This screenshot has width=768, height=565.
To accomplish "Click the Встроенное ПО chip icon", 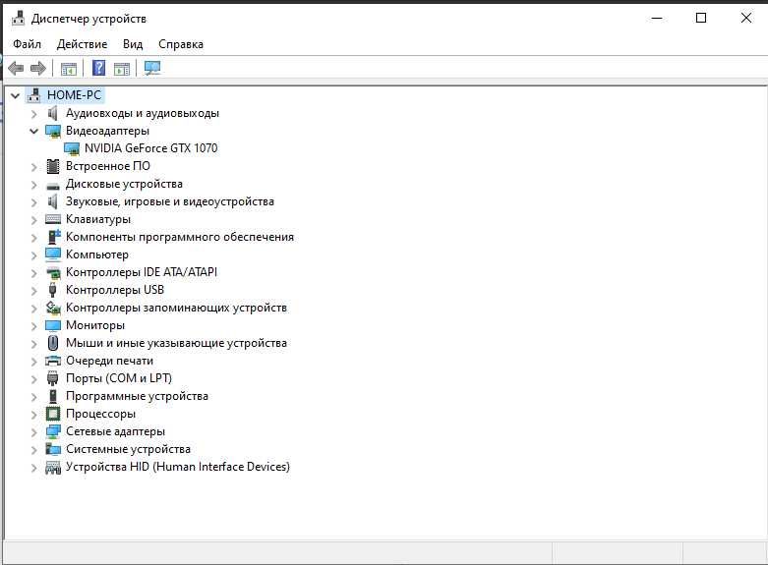I will click(x=53, y=166).
